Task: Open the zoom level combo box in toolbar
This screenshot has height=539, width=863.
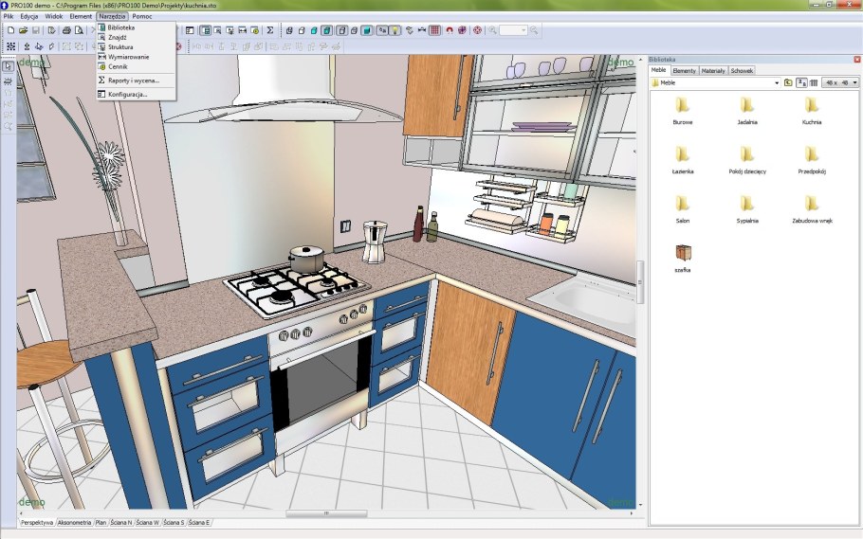Action: pos(513,30)
